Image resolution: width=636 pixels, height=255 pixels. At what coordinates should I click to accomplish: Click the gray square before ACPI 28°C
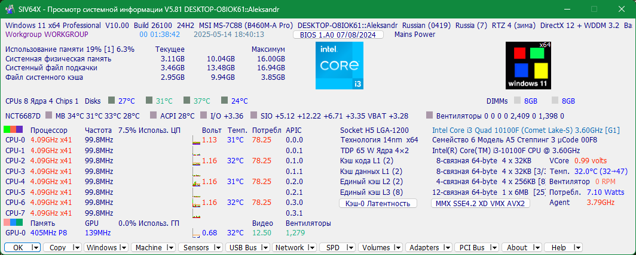pyautogui.click(x=153, y=116)
